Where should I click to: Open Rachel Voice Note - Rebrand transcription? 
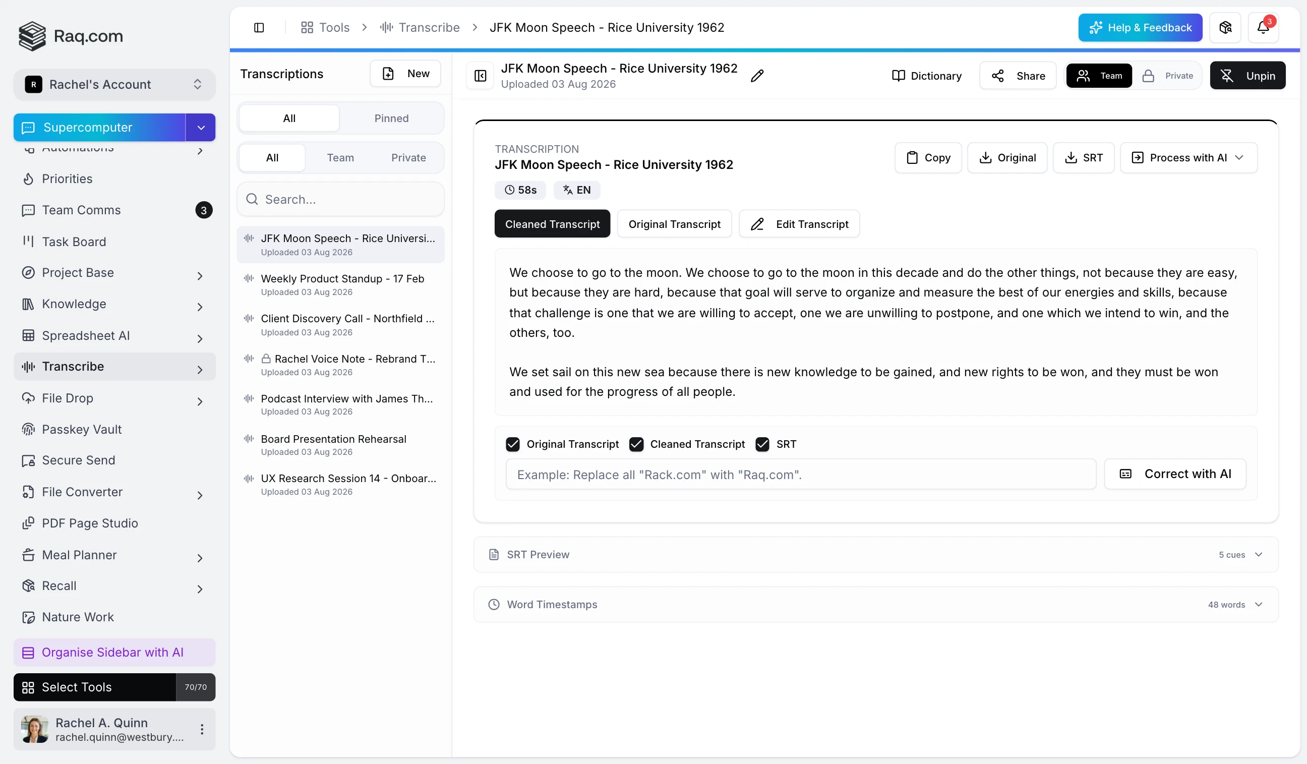coord(340,365)
